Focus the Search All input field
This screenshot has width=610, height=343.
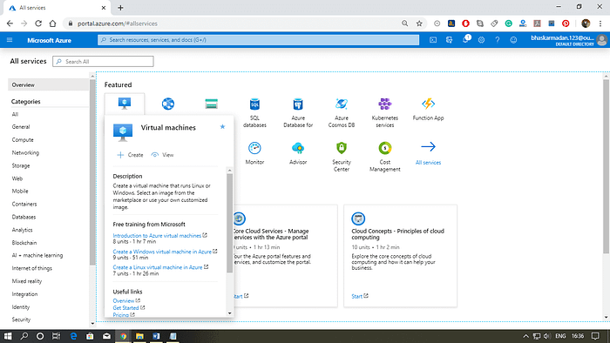[x=103, y=62]
